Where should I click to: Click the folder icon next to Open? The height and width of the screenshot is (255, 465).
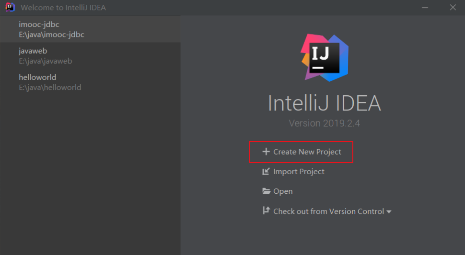click(267, 191)
